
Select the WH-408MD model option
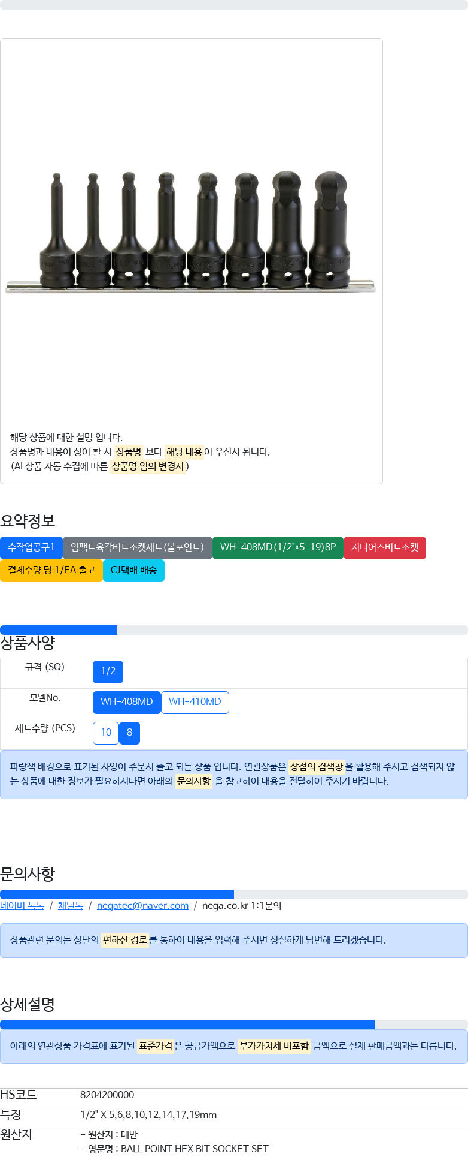pos(126,702)
